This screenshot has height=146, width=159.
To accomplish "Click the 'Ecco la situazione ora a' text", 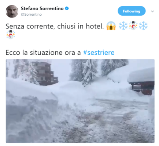I will (43, 53).
